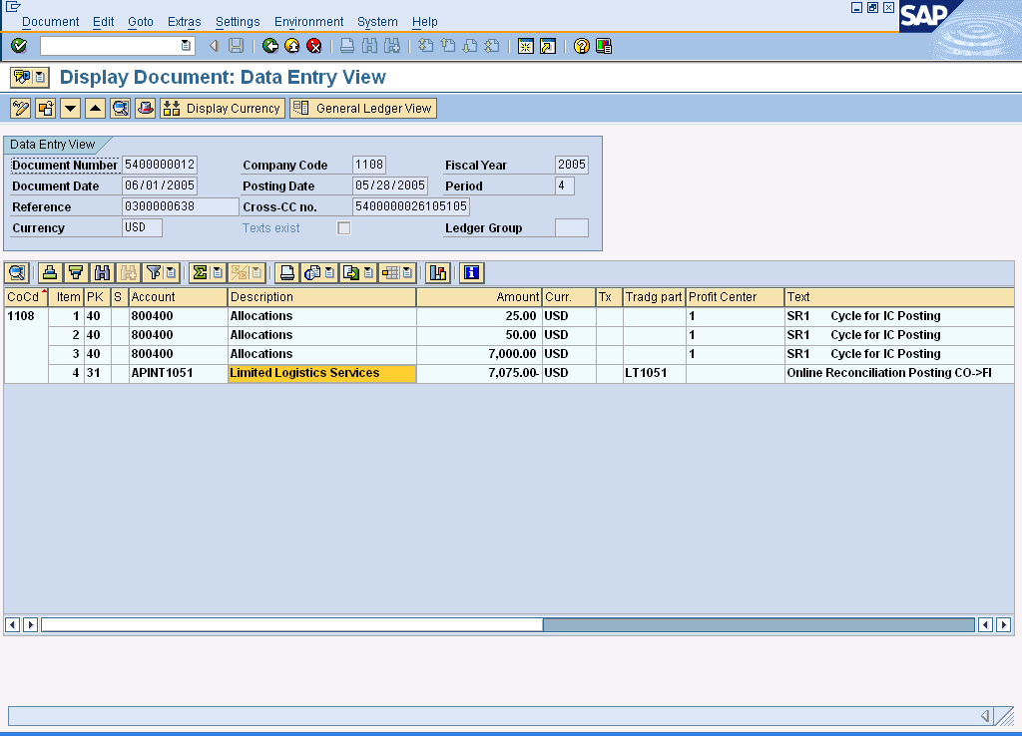Open the Extras menu
This screenshot has height=736, width=1022.
point(184,22)
